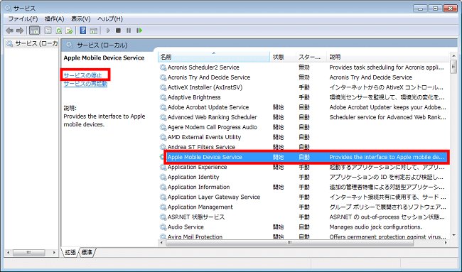
Task: Click the 手動 startup cell for Application Identity
Action: point(304,178)
